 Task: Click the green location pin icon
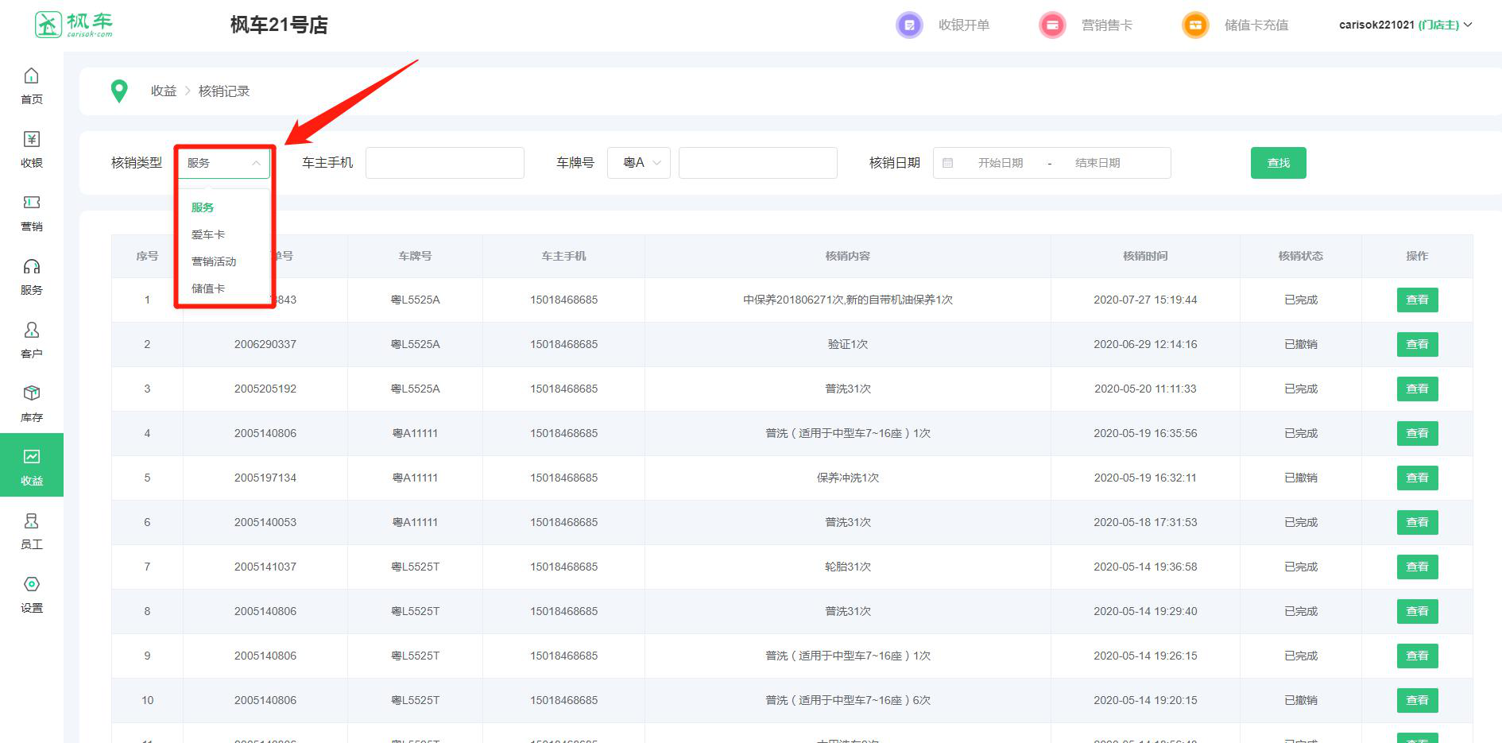click(x=119, y=91)
